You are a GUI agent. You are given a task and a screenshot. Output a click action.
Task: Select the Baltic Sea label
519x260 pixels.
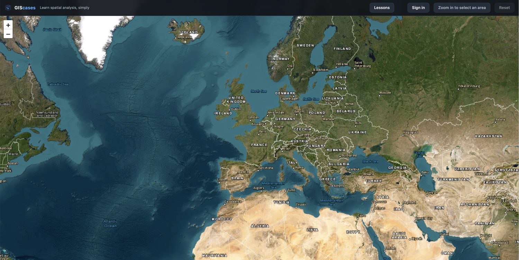pyautogui.click(x=311, y=99)
